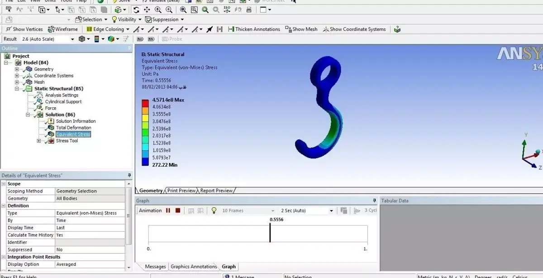Click the dark blue minimum legend band
543x278 pixels.
[145, 161]
